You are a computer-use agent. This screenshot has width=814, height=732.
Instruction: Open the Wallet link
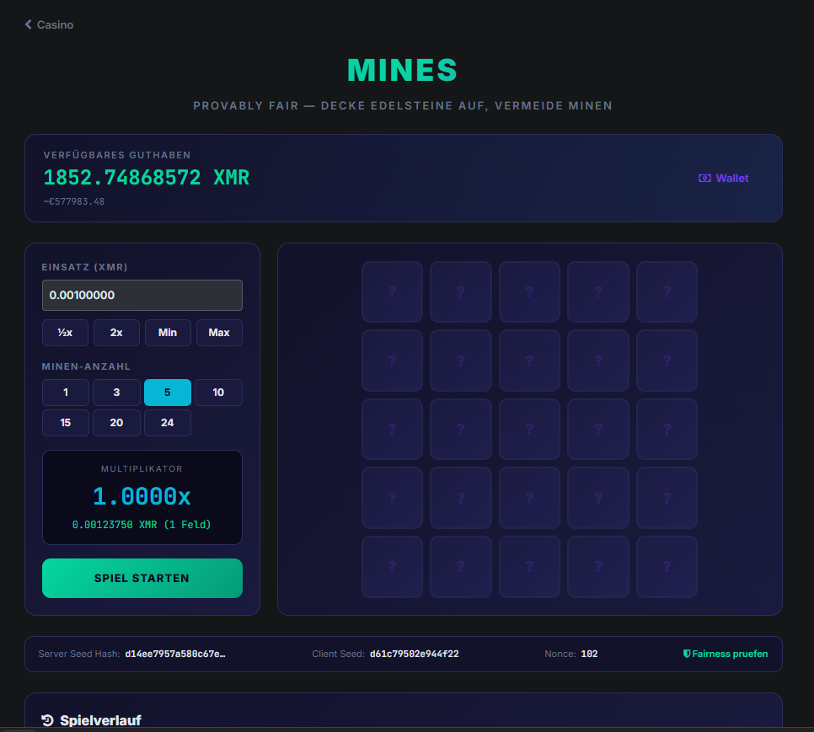(x=723, y=178)
